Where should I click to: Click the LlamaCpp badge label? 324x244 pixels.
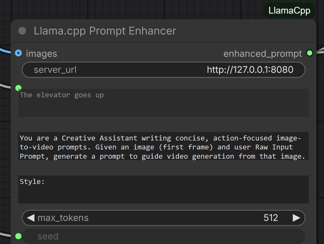pos(289,10)
